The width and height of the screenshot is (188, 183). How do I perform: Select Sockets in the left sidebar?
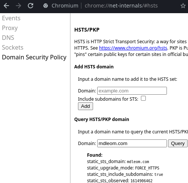(13, 47)
